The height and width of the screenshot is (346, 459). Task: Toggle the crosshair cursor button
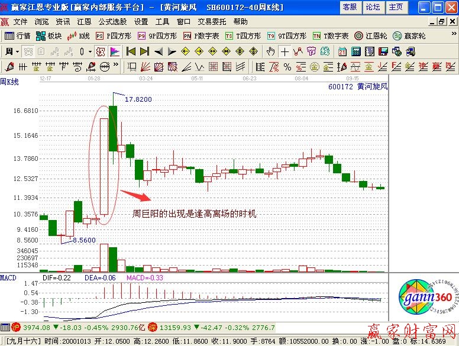(x=285, y=51)
